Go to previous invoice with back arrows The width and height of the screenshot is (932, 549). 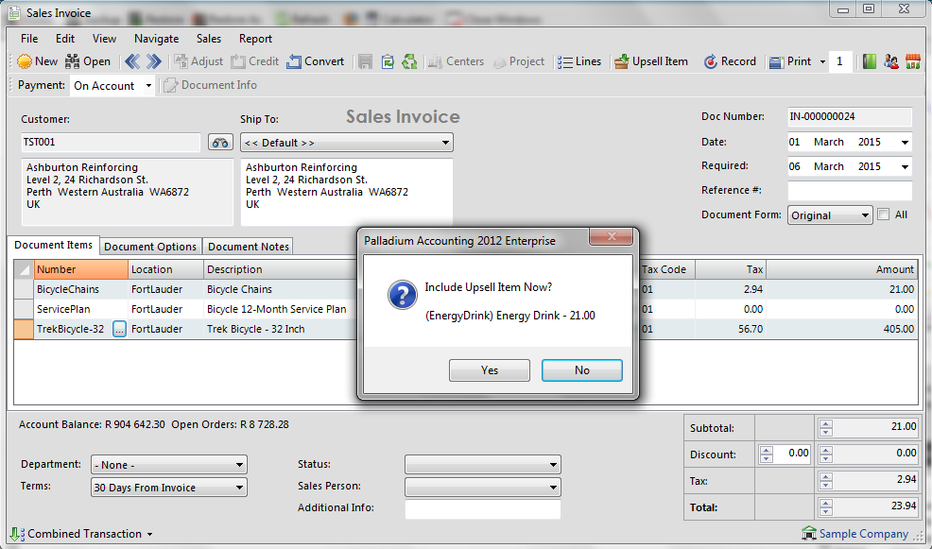[x=131, y=61]
